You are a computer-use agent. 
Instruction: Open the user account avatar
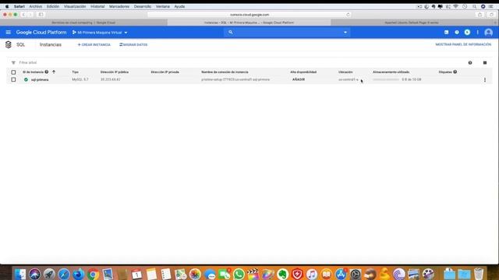tap(489, 33)
